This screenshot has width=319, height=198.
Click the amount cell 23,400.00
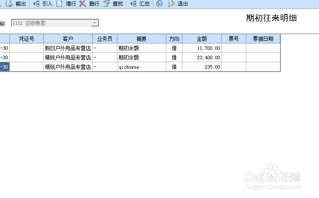(x=202, y=57)
